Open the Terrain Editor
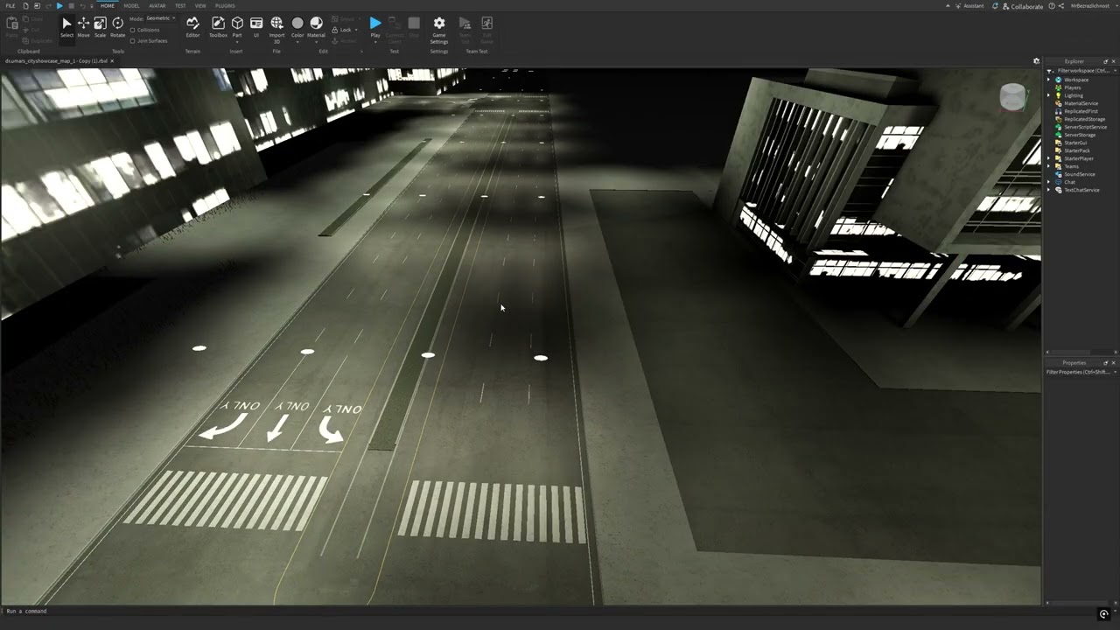Viewport: 1120px width, 630px height. [192, 27]
